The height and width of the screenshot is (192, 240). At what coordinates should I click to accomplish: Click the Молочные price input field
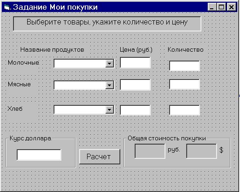(x=135, y=62)
